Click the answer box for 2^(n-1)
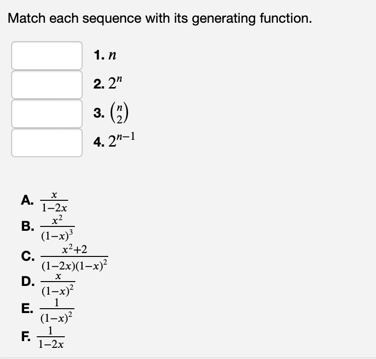Image resolution: width=376 pixels, height=359 pixels. 47,143
